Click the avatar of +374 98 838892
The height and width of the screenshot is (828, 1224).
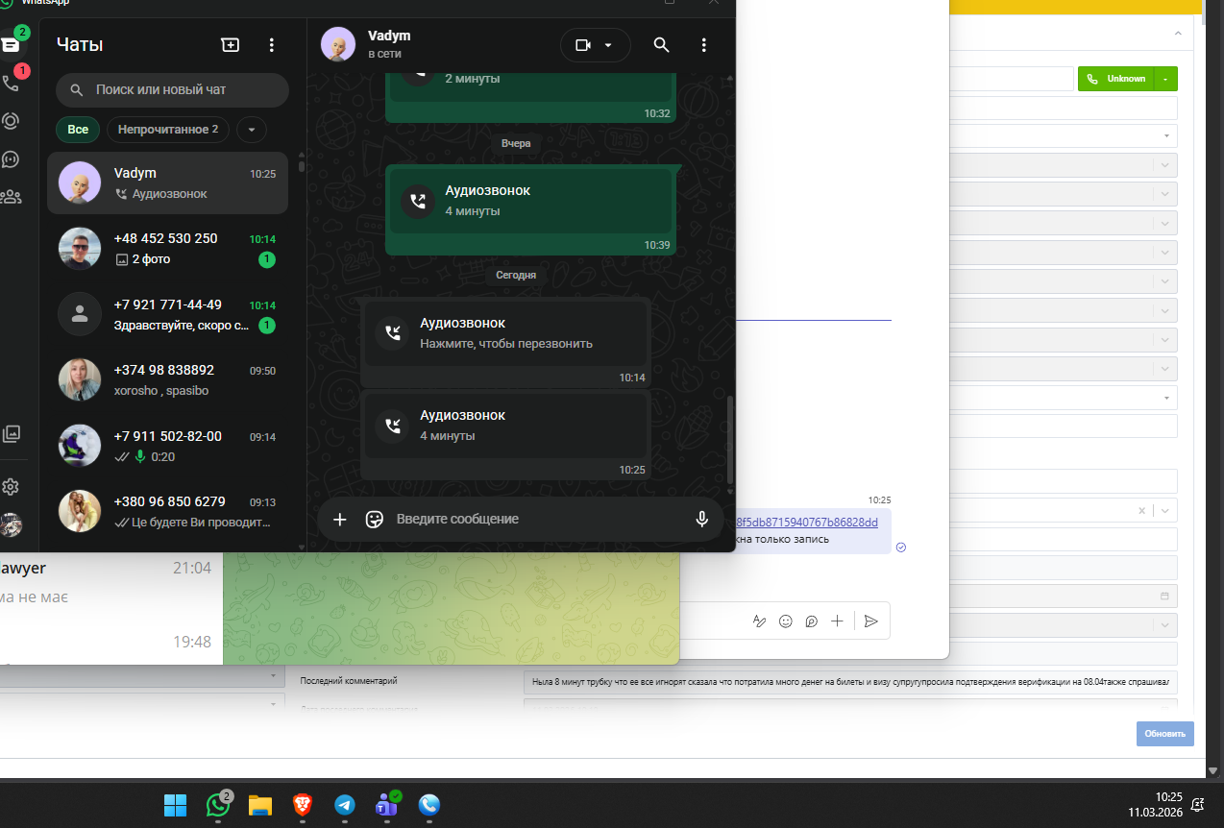point(80,380)
